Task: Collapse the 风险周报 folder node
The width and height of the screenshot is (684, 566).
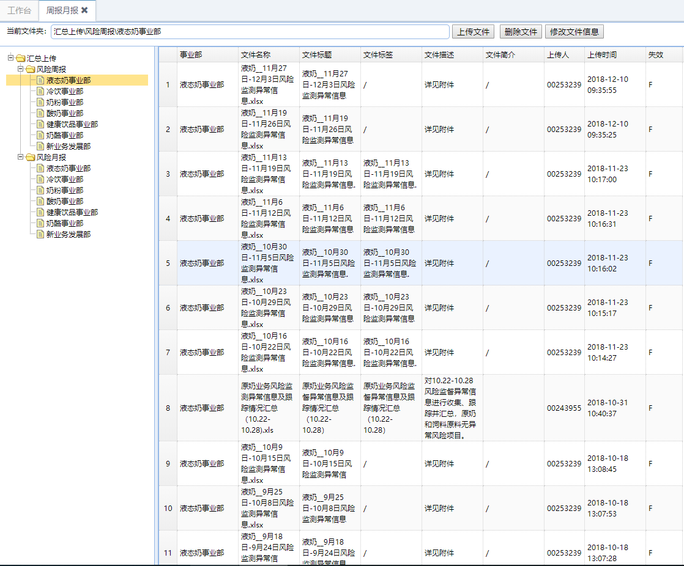Action: 21,69
